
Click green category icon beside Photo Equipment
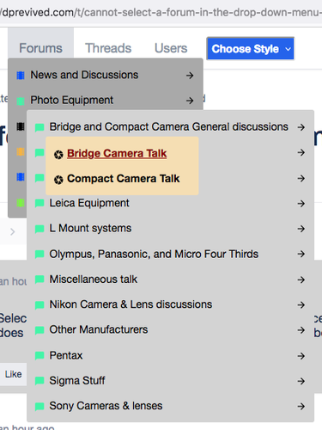21,101
